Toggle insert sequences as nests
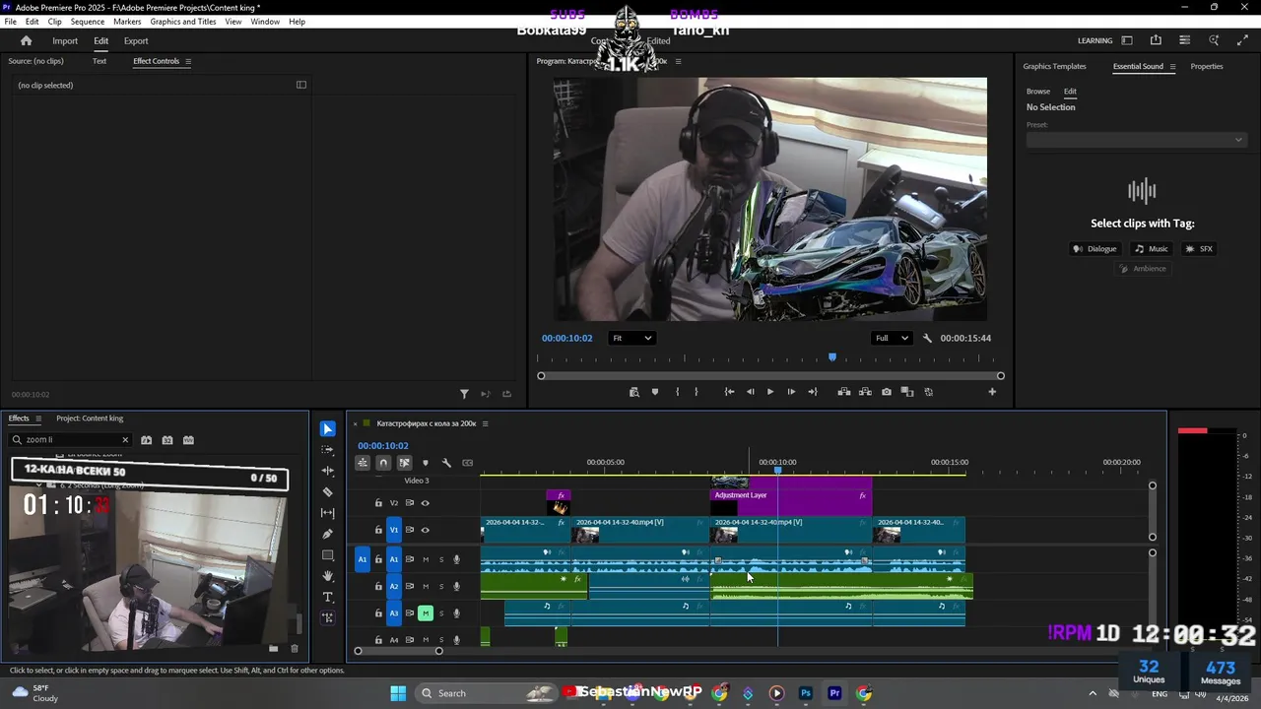 [363, 463]
